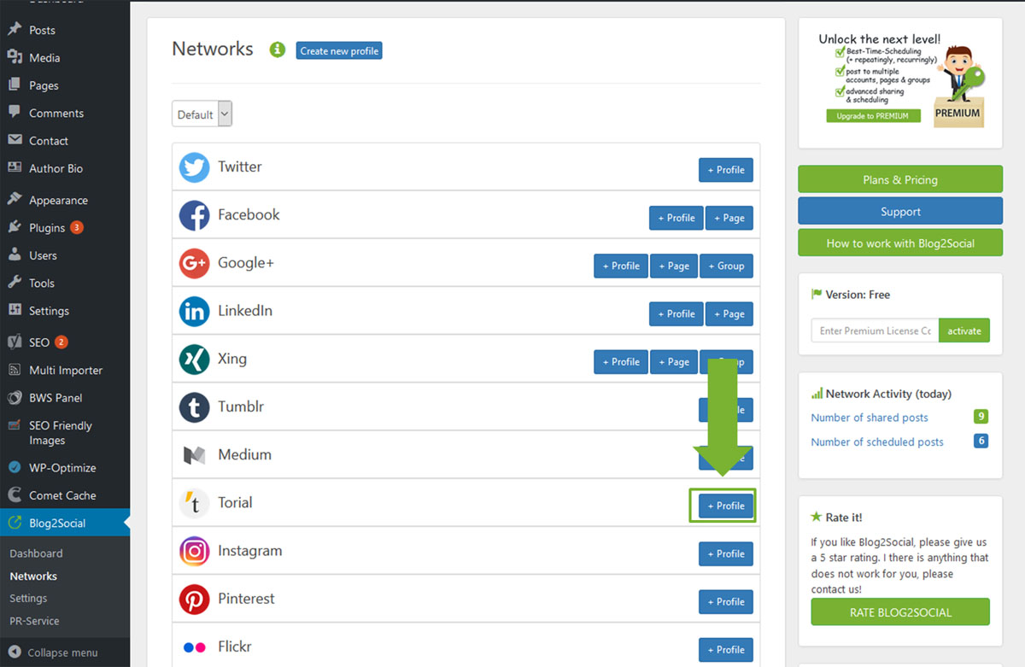Click the Pages icon in the sidebar
This screenshot has height=667, width=1025.
click(x=15, y=85)
